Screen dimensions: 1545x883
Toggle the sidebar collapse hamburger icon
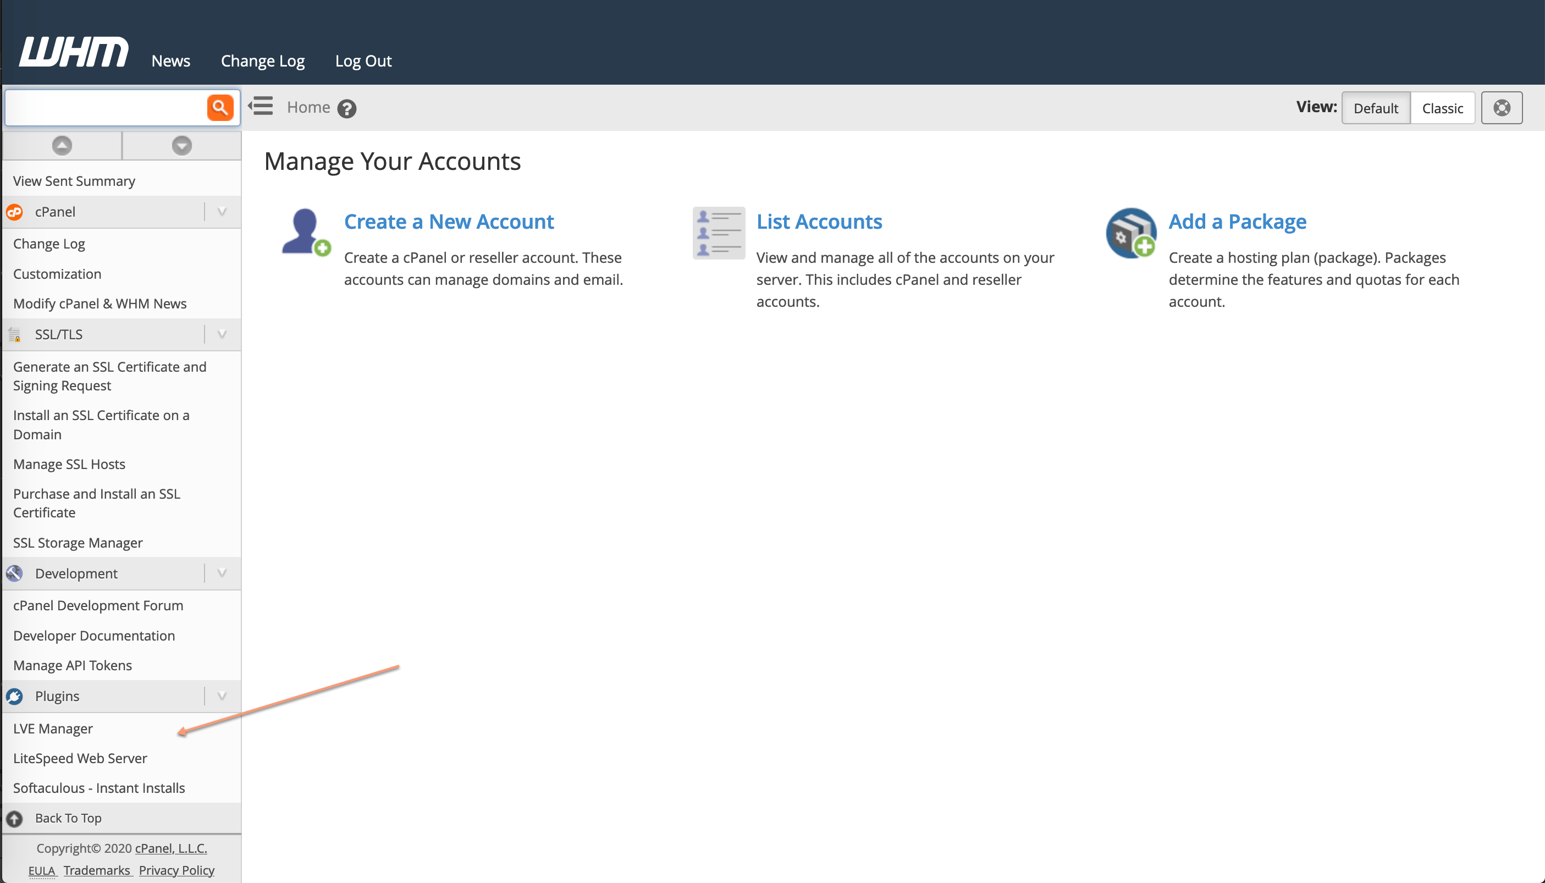[261, 106]
